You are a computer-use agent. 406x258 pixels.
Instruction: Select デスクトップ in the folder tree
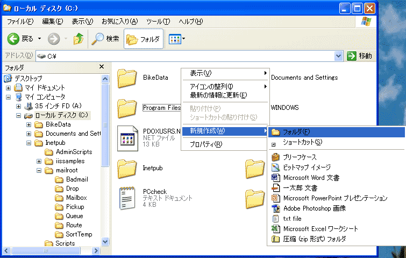(x=28, y=78)
